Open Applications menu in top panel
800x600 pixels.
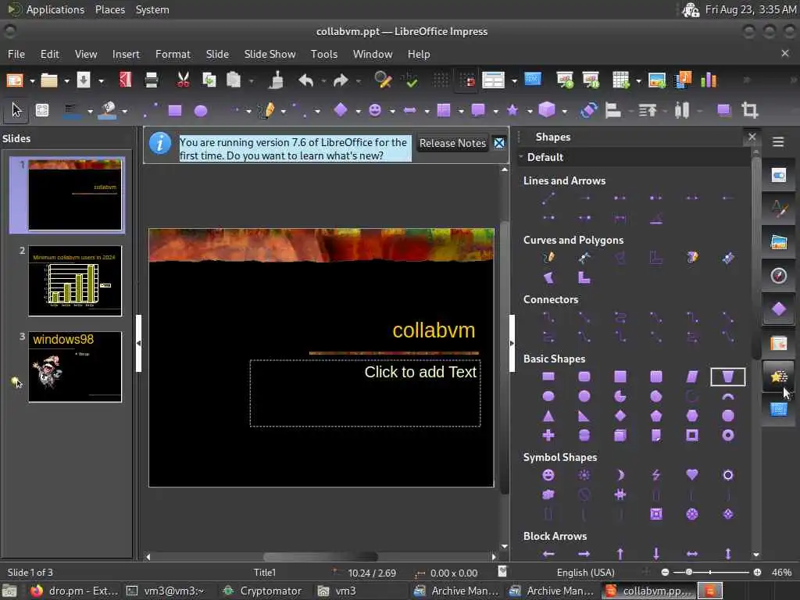(55, 9)
